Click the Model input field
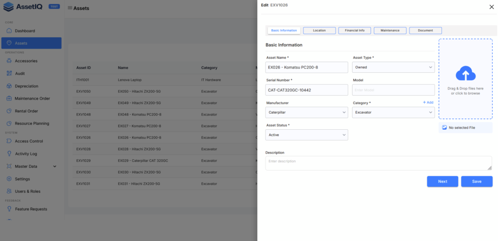Viewport: 498px width, 241px height. (x=393, y=90)
